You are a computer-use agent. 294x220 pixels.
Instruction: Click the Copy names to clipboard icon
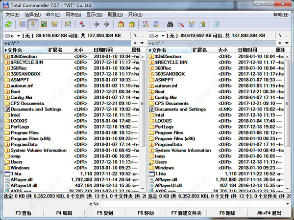202,24
